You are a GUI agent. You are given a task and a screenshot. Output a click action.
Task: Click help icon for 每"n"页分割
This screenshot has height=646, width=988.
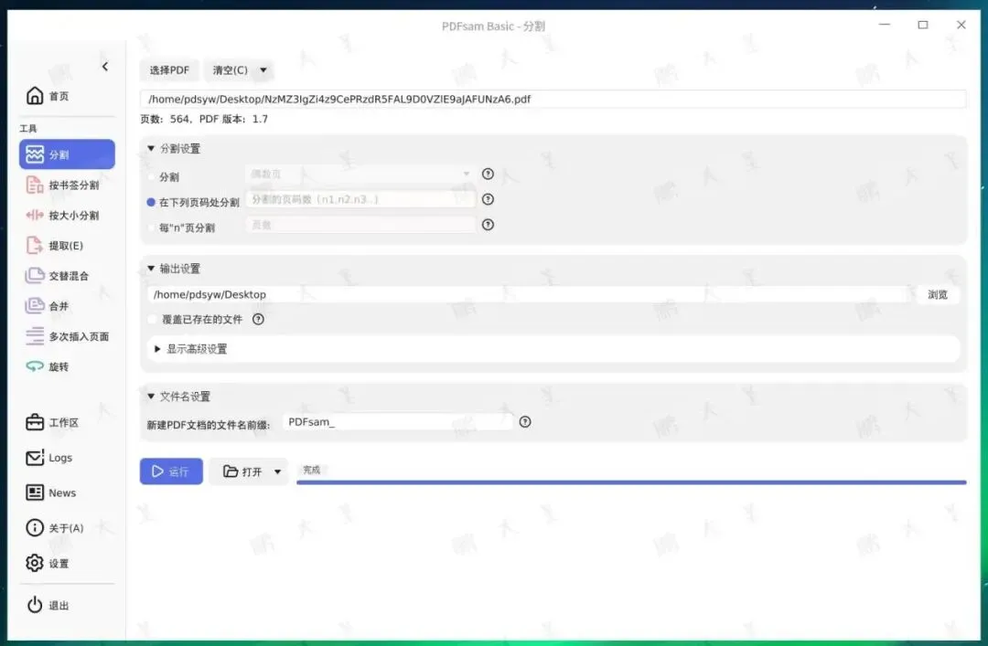488,224
